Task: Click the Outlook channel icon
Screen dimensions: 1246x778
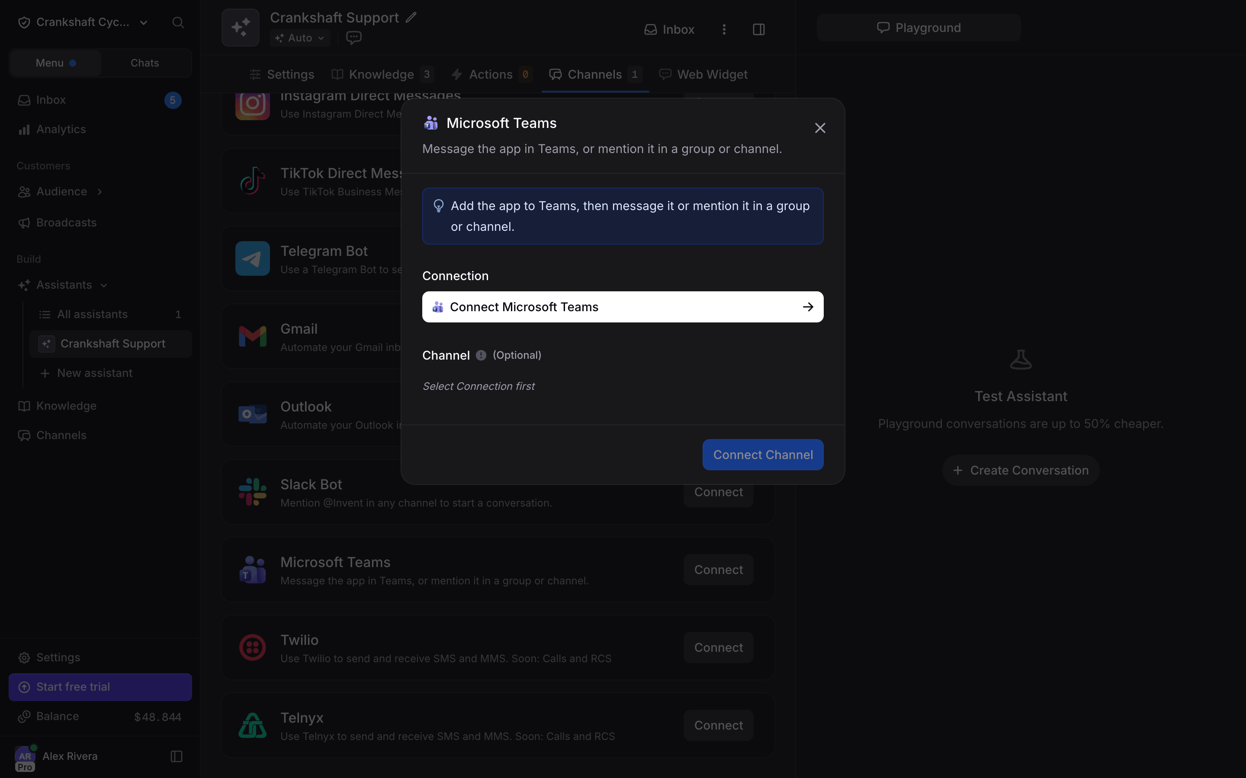Action: click(x=252, y=414)
